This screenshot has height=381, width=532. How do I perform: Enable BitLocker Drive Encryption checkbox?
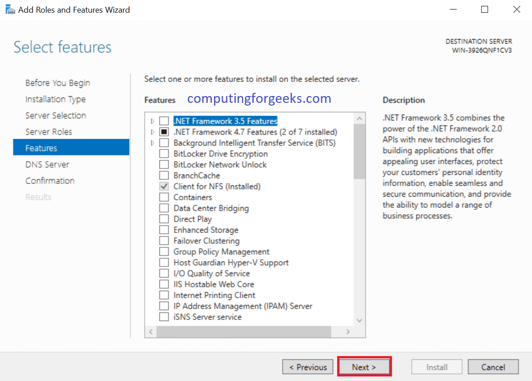tap(164, 154)
